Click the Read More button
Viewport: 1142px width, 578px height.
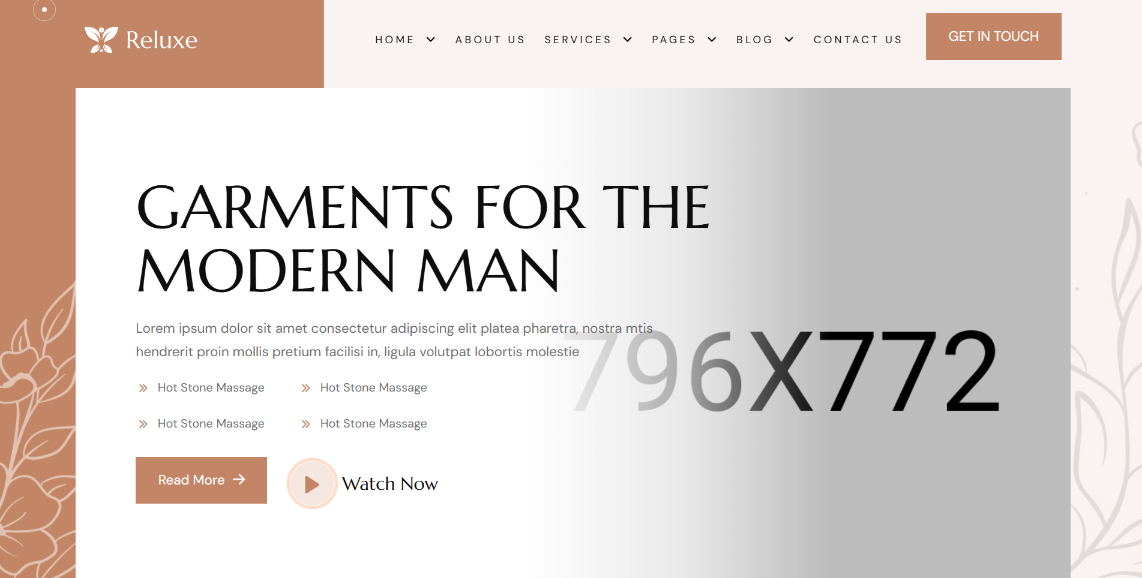click(201, 480)
